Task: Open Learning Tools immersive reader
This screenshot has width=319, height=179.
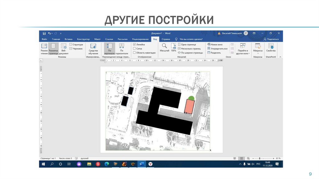Action: pyautogui.click(x=93, y=49)
